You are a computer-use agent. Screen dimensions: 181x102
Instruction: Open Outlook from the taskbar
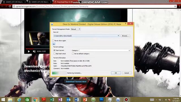click(x=68, y=99)
